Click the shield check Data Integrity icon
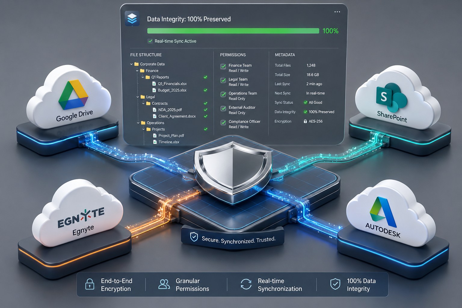 coord(335,284)
